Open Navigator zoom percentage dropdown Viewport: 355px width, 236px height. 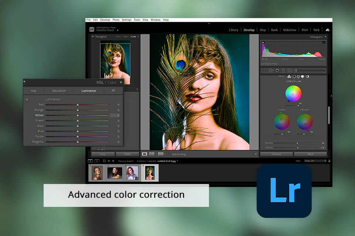(x=138, y=37)
